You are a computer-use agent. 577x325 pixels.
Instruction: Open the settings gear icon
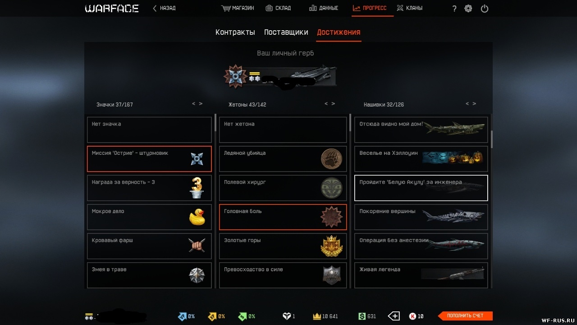tap(468, 8)
